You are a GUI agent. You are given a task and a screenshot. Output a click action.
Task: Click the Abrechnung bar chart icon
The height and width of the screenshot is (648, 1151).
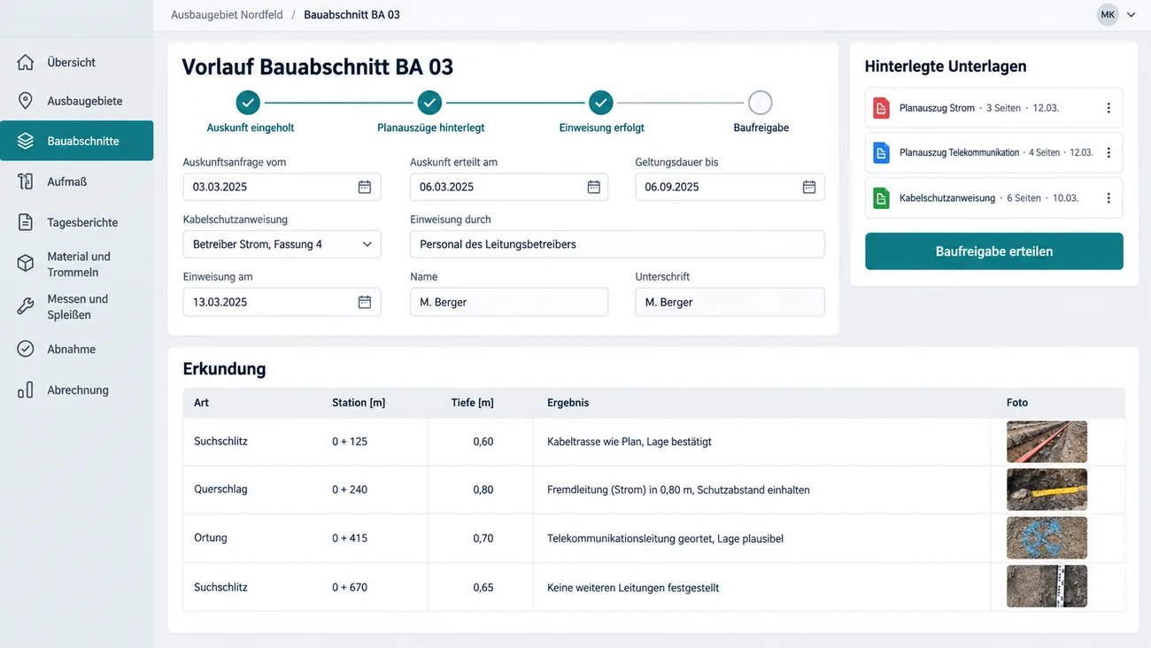coord(26,390)
